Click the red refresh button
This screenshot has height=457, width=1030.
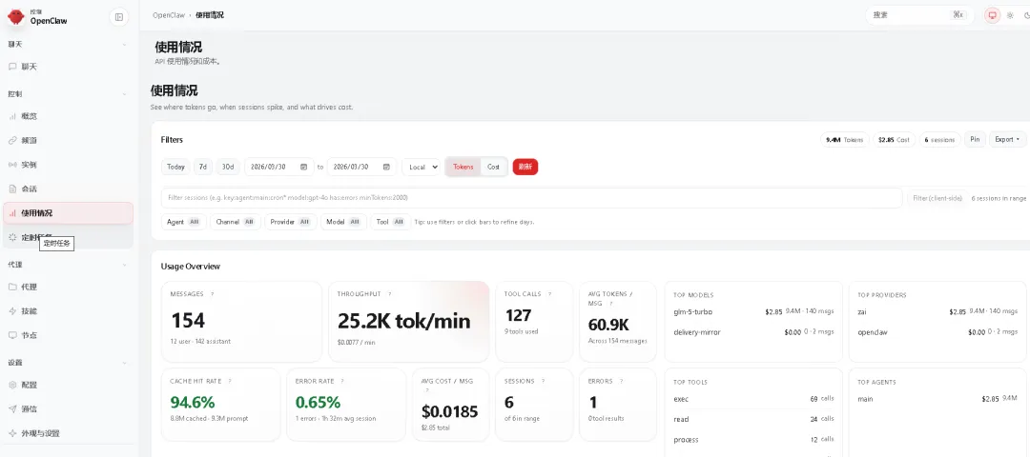(x=525, y=168)
